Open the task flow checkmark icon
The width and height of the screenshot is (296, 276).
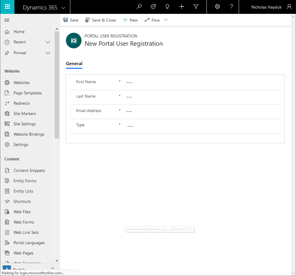point(153,7)
